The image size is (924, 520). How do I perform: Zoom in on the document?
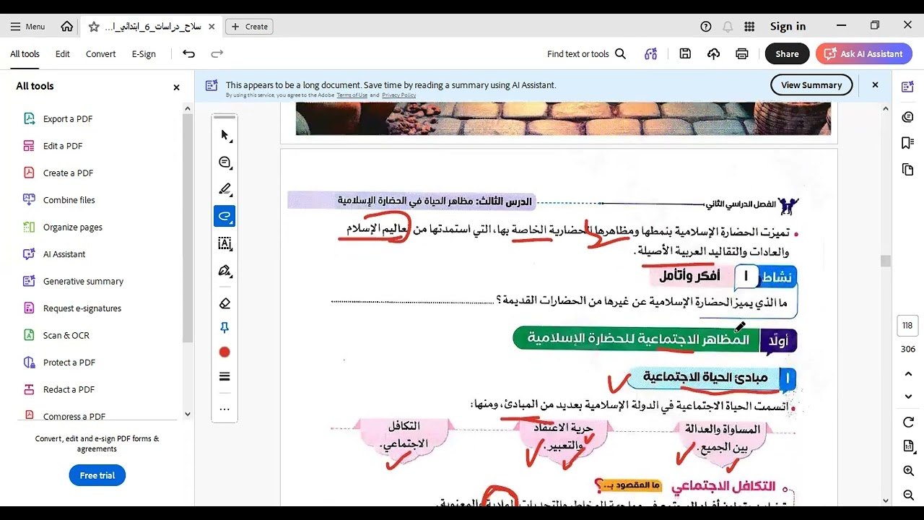pyautogui.click(x=908, y=471)
